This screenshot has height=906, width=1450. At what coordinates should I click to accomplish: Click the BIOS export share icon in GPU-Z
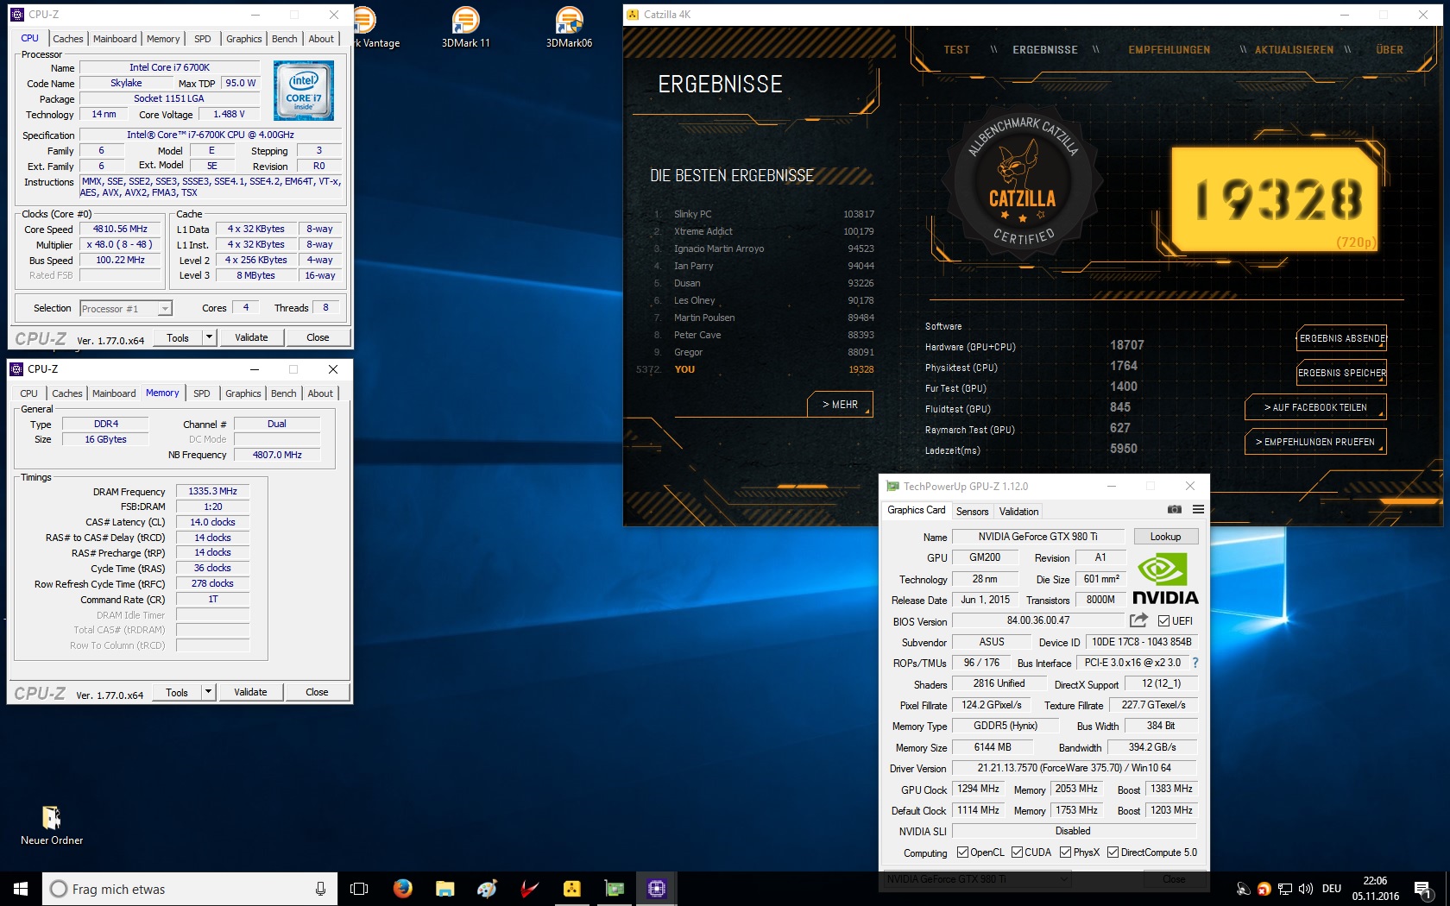point(1138,620)
